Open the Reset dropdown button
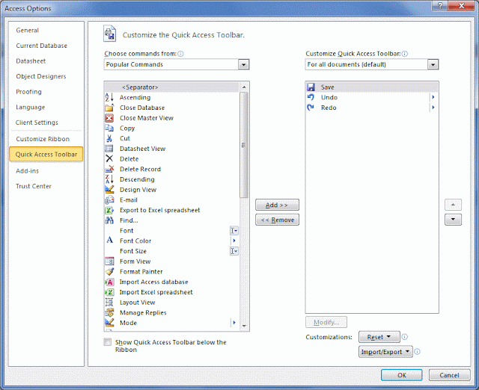 [379, 337]
